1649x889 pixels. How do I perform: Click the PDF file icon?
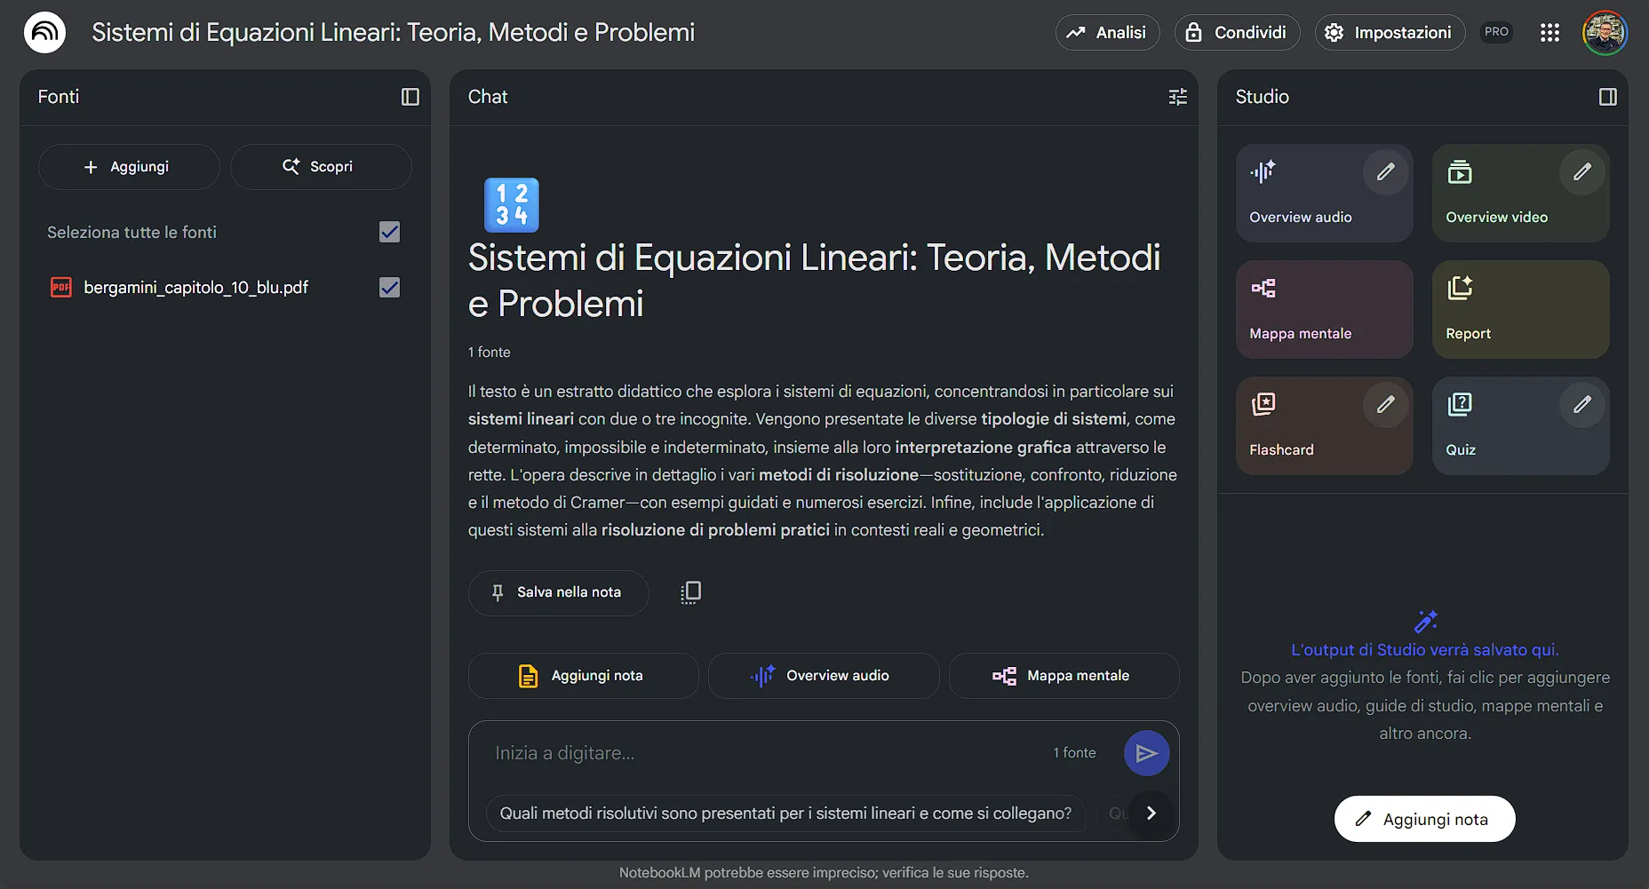click(x=61, y=287)
